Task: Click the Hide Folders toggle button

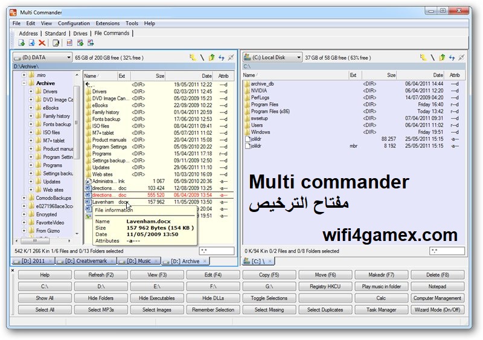Action: [101, 298]
